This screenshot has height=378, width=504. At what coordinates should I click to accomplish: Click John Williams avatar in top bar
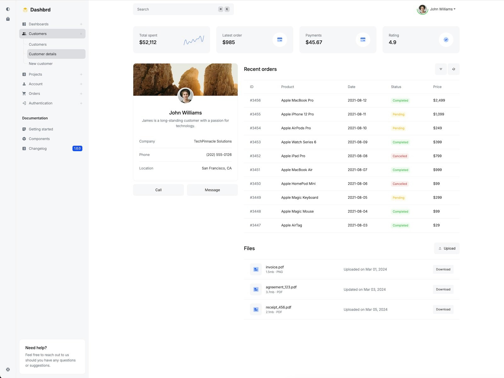click(422, 9)
